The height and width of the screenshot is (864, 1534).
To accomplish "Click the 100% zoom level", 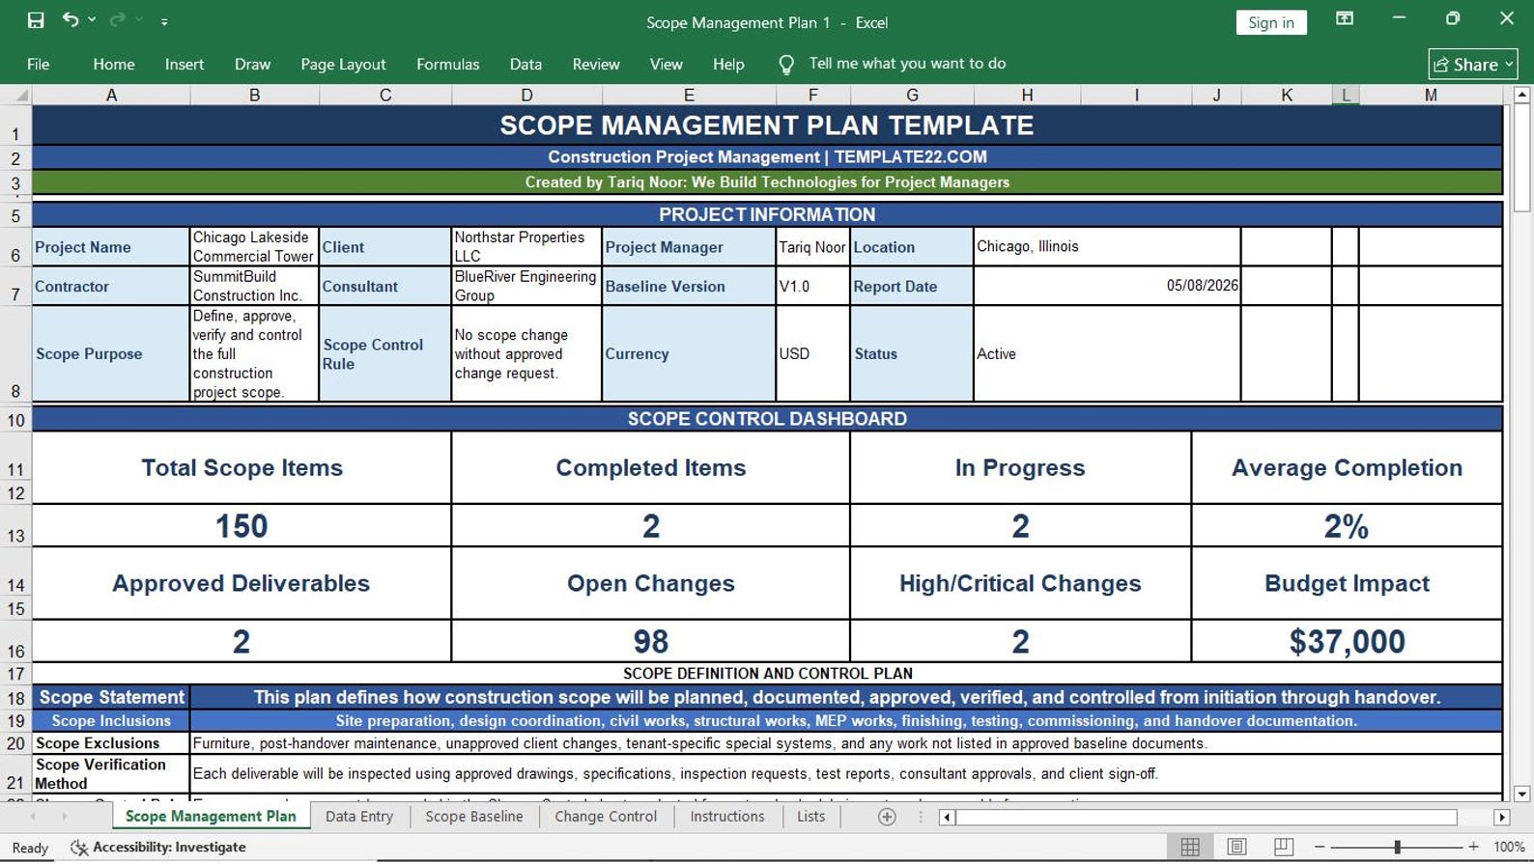I will coord(1509,847).
